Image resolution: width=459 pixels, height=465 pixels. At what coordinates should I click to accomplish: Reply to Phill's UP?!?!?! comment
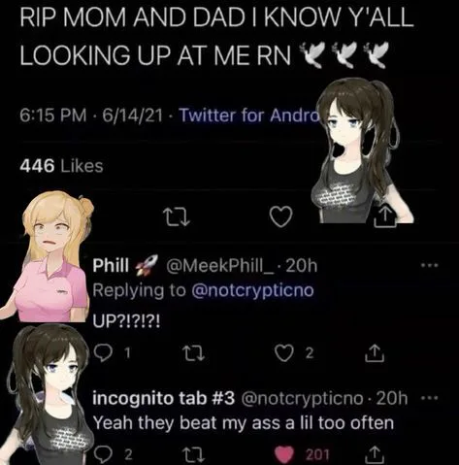pos(103,352)
